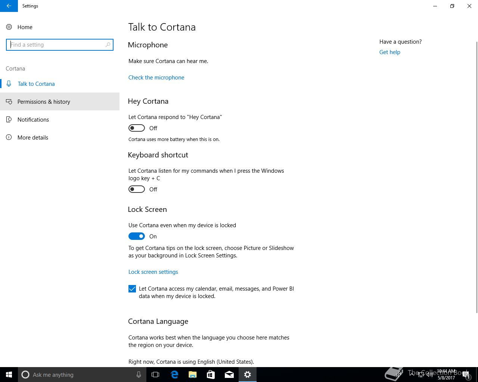Screen dimensions: 478x382
Task: Open File Explorer from the taskbar
Action: coord(193,375)
